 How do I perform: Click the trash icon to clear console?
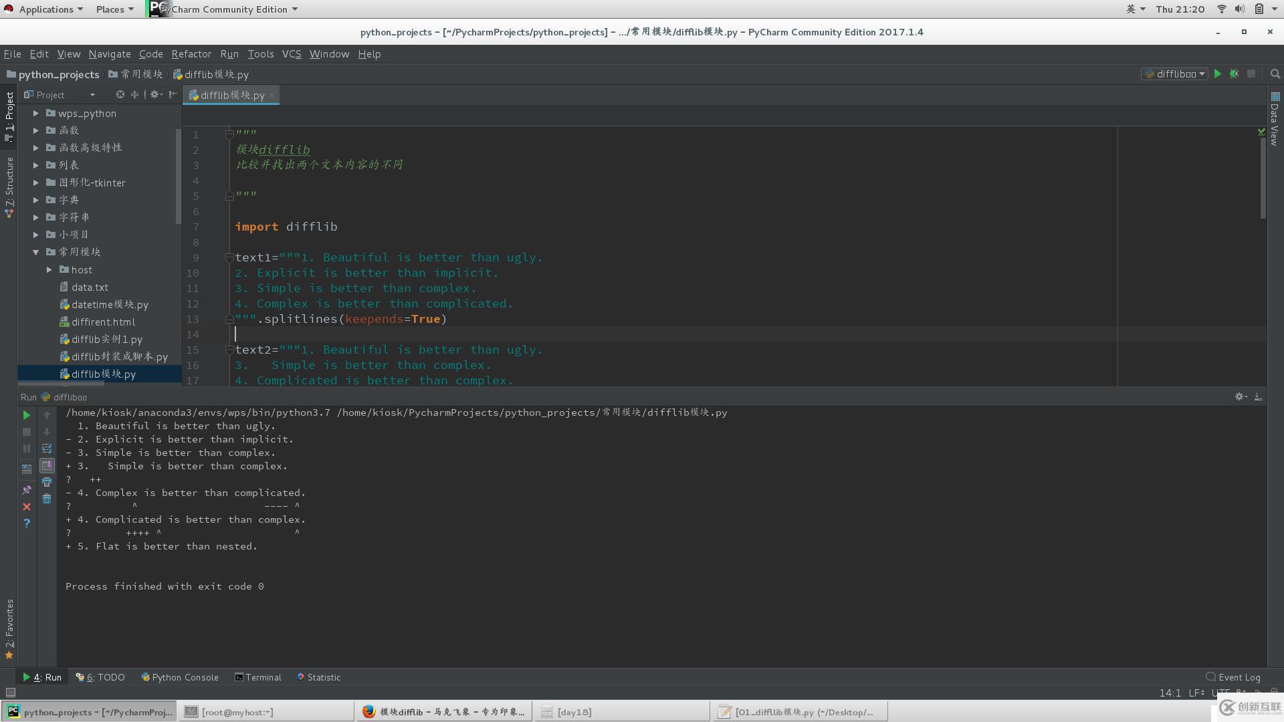(x=47, y=499)
